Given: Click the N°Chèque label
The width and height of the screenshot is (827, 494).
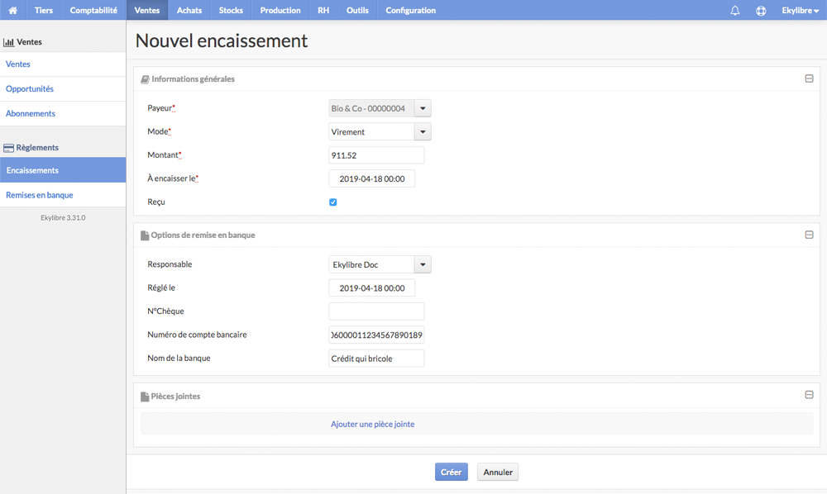Looking at the screenshot, I should pyautogui.click(x=165, y=311).
